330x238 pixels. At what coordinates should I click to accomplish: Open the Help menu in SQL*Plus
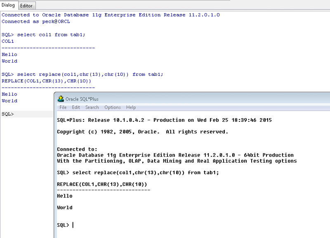131,107
